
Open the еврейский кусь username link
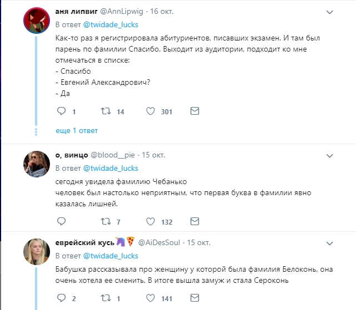84,242
